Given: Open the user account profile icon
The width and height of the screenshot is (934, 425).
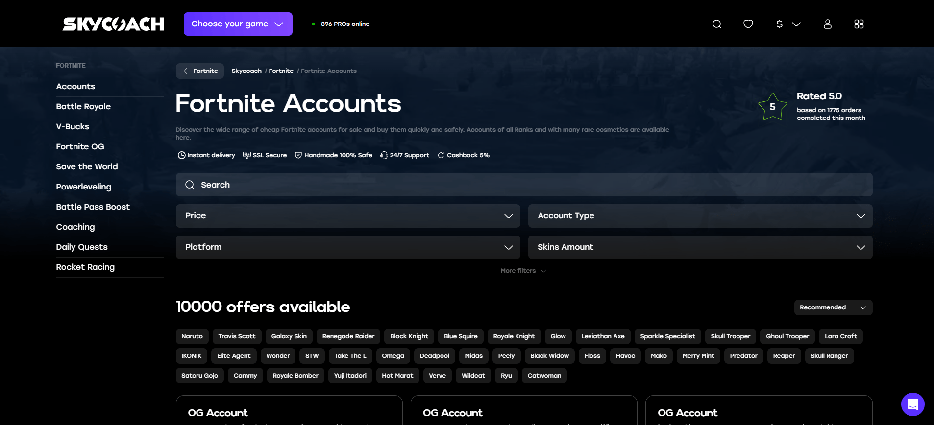Looking at the screenshot, I should click(827, 24).
